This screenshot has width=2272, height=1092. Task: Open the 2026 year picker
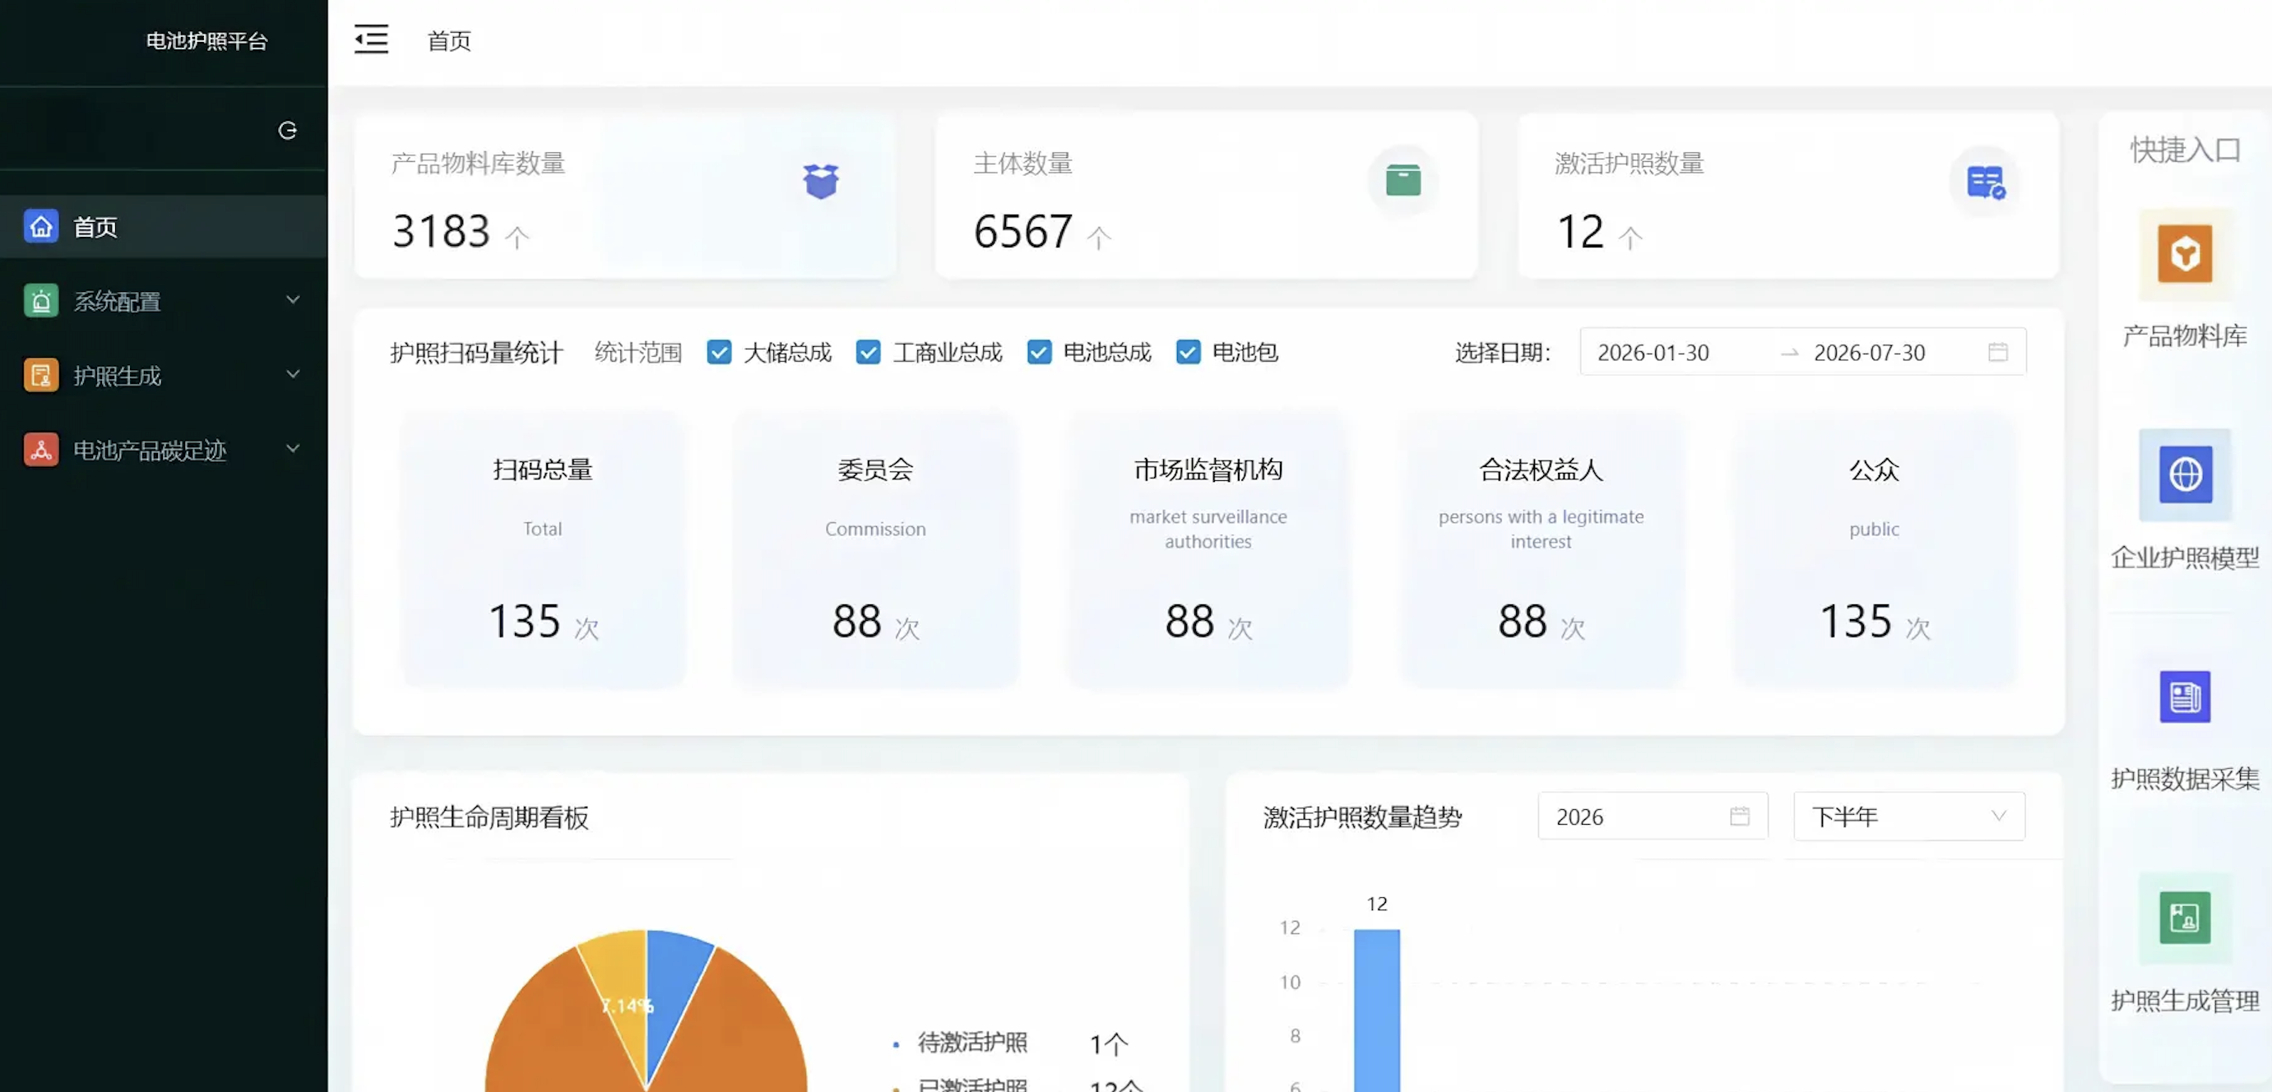click(1653, 817)
